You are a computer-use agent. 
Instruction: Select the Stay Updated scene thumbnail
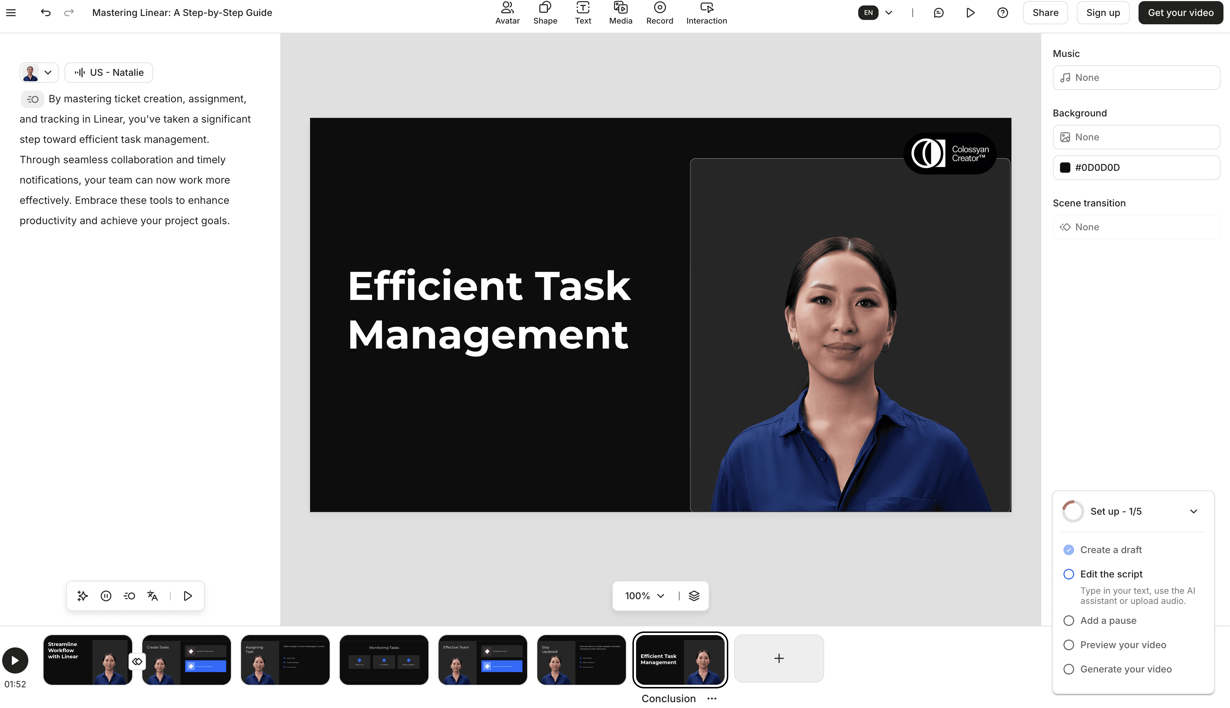(x=582, y=660)
